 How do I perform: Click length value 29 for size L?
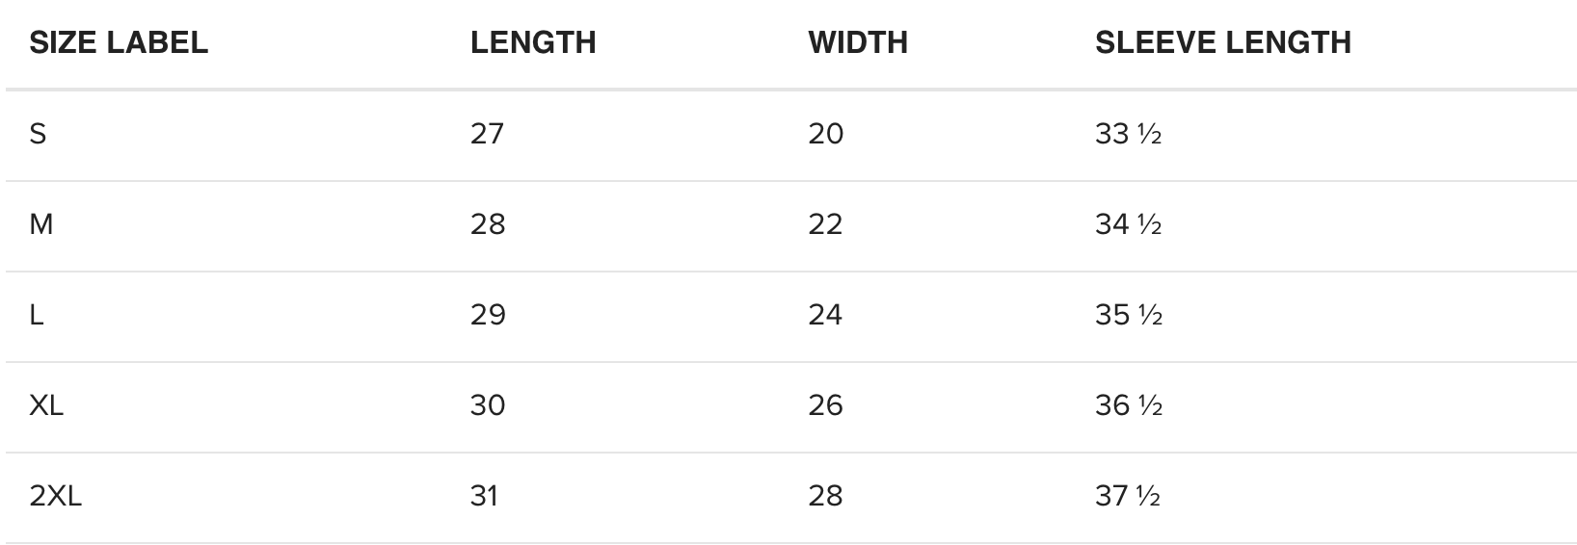coord(488,315)
